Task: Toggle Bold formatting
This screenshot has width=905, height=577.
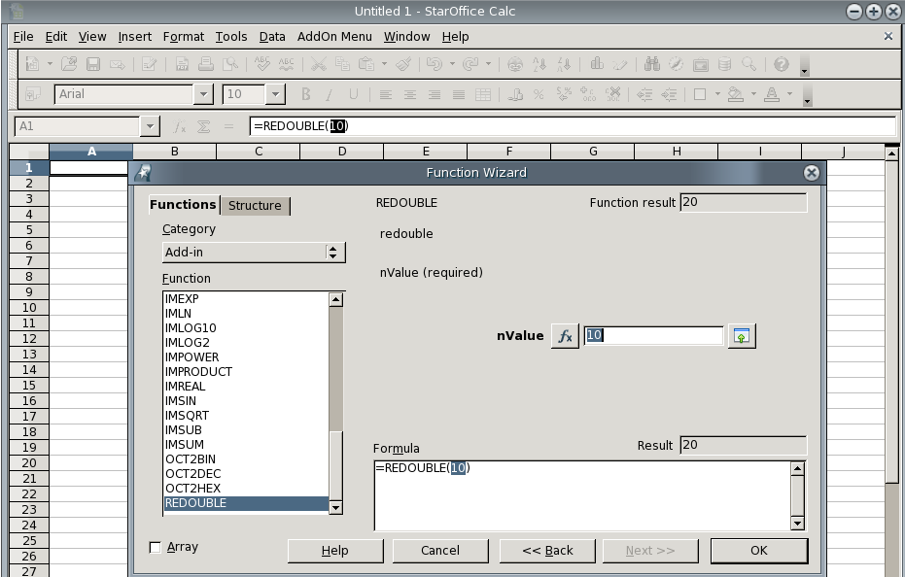Action: pos(306,94)
